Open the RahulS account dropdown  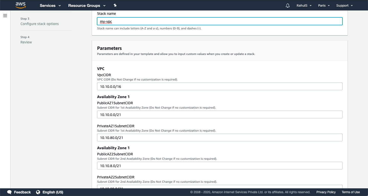pos(304,5)
